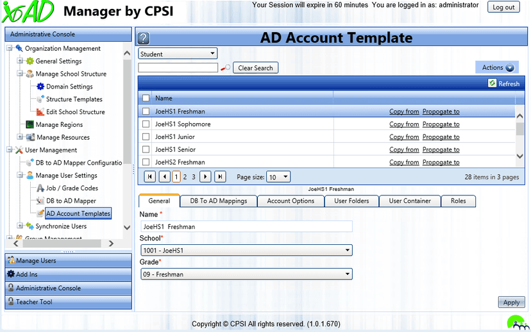Click the horizontal scrollbar in tree panel
The image size is (531, 332).
point(63,244)
